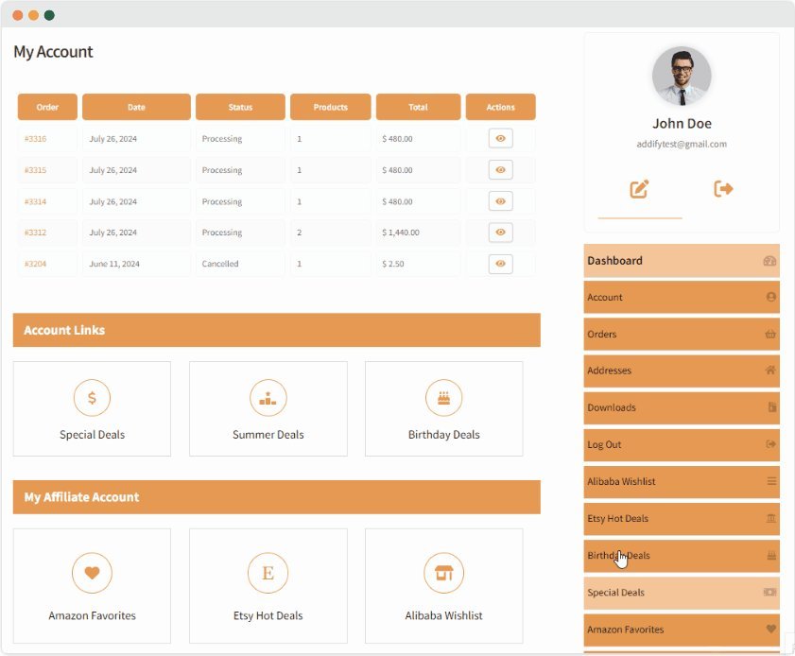This screenshot has width=795, height=656.
Task: View order #3316 with eye icon
Action: 500,138
